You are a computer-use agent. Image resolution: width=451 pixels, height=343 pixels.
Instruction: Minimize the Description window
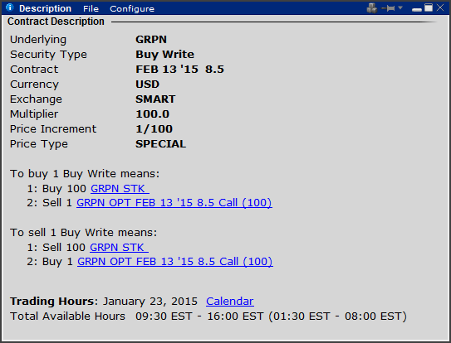[416, 10]
